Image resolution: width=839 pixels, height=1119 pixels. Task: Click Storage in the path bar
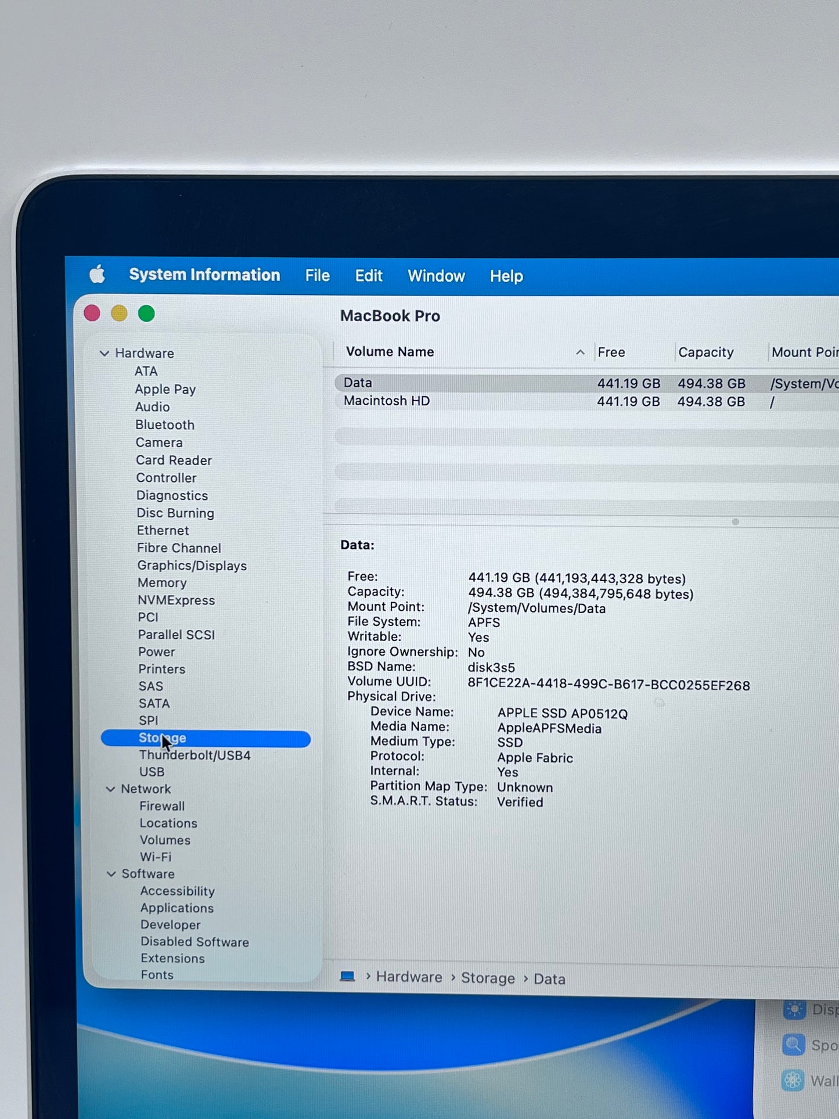488,978
